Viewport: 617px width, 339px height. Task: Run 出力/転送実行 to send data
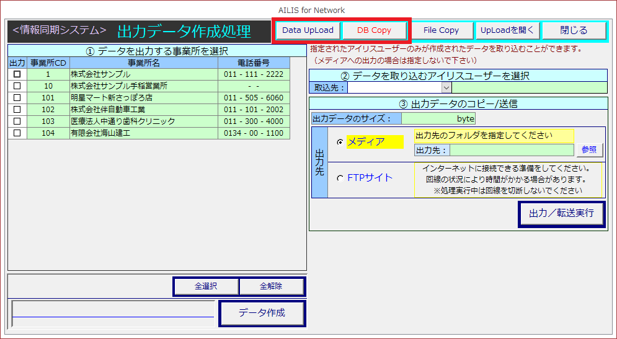561,213
